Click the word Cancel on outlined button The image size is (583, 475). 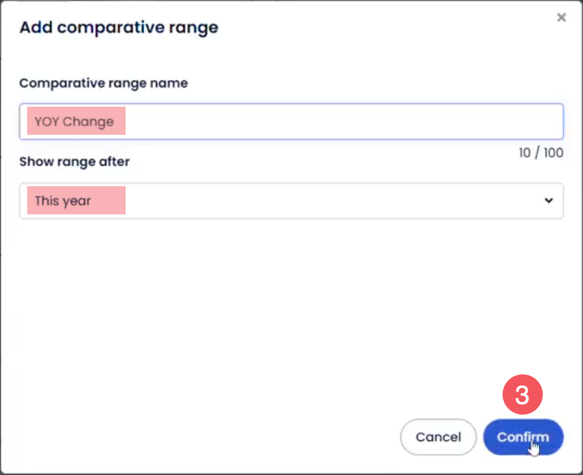click(438, 437)
